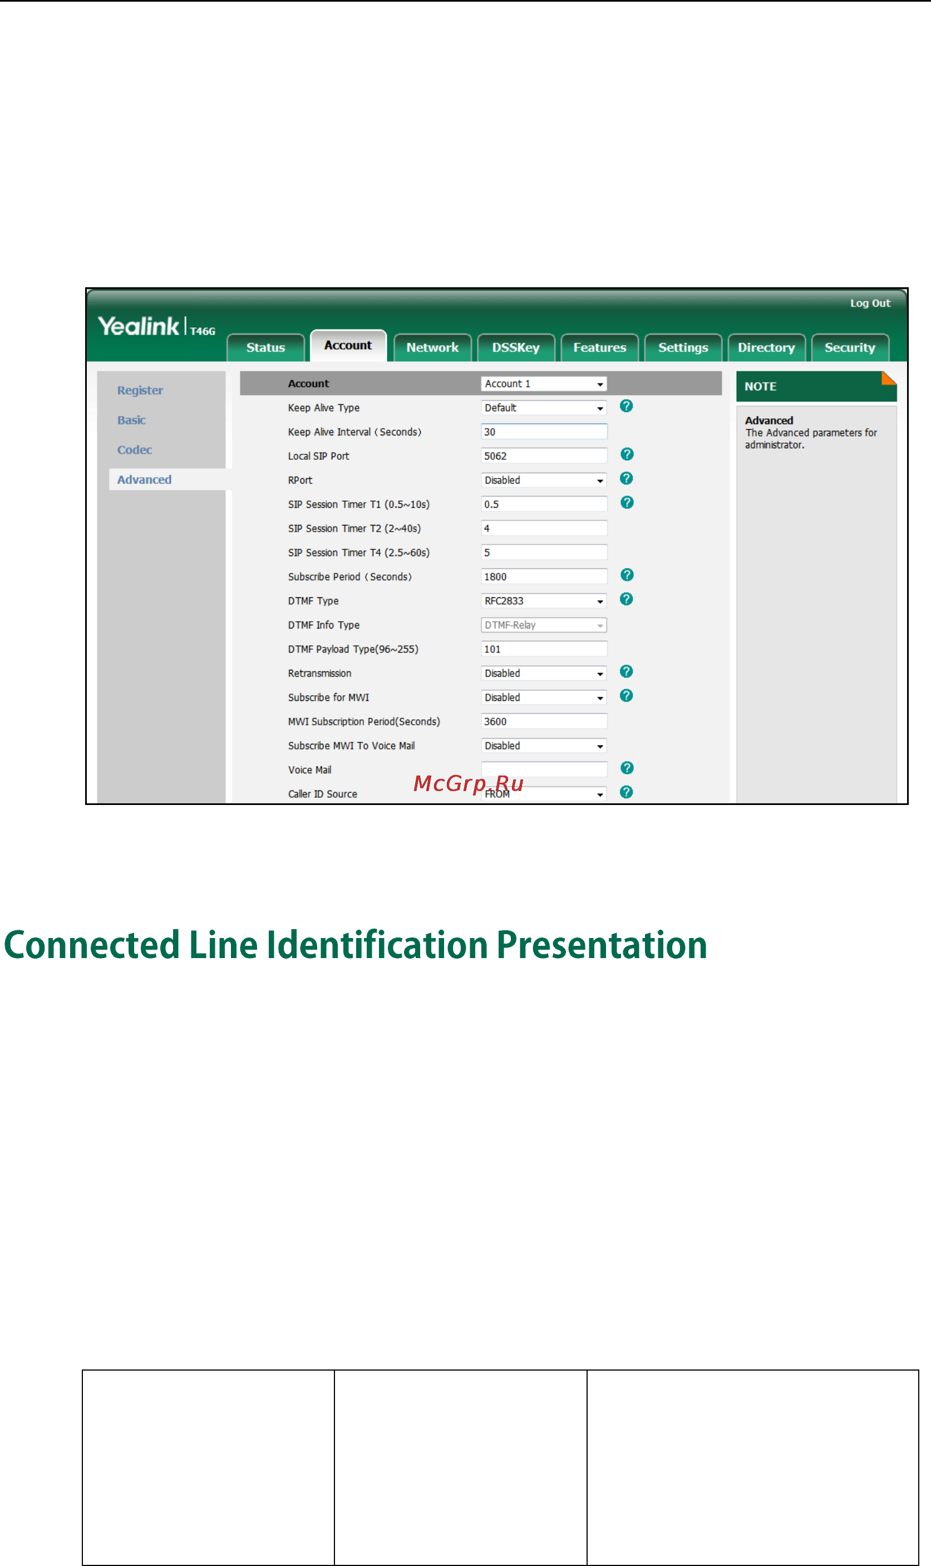The height and width of the screenshot is (1566, 931).
Task: Expand the Keep Alive Type dropdown
Action: click(544, 408)
